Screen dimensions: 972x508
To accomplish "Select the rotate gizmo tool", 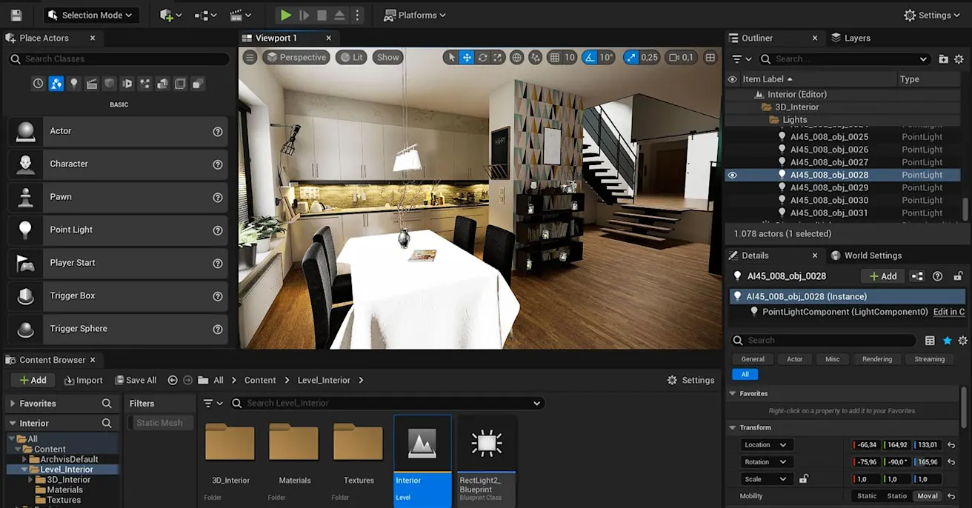I will pos(482,58).
